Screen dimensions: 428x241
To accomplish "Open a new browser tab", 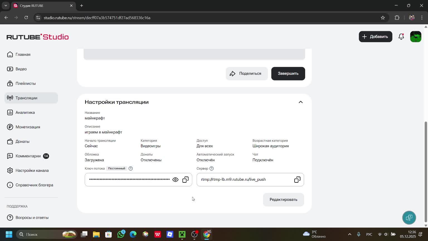I will click(82, 6).
